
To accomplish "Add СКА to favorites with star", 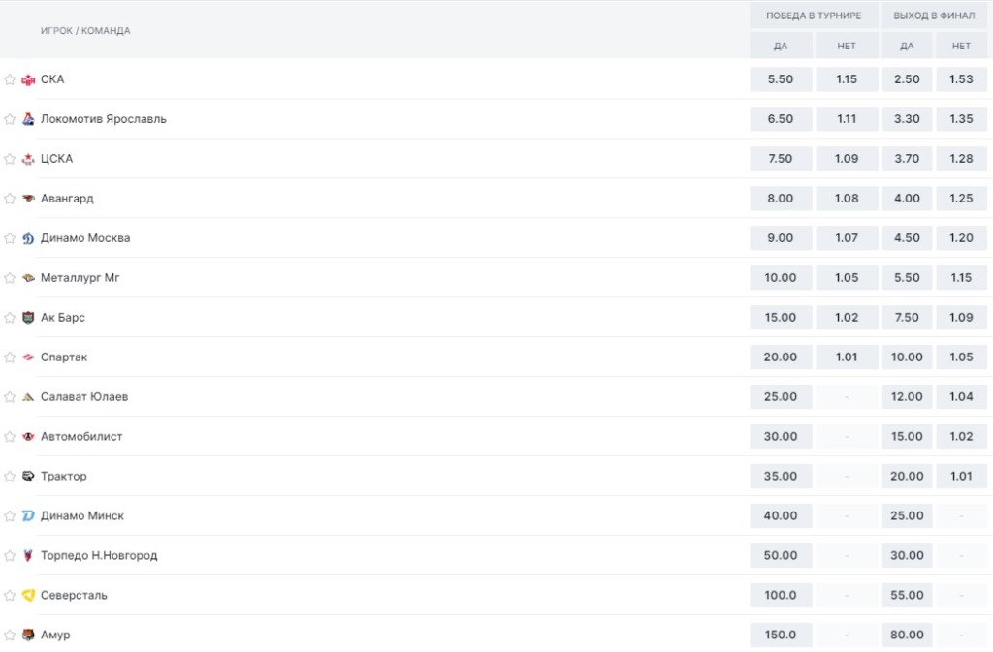I will coord(10,79).
